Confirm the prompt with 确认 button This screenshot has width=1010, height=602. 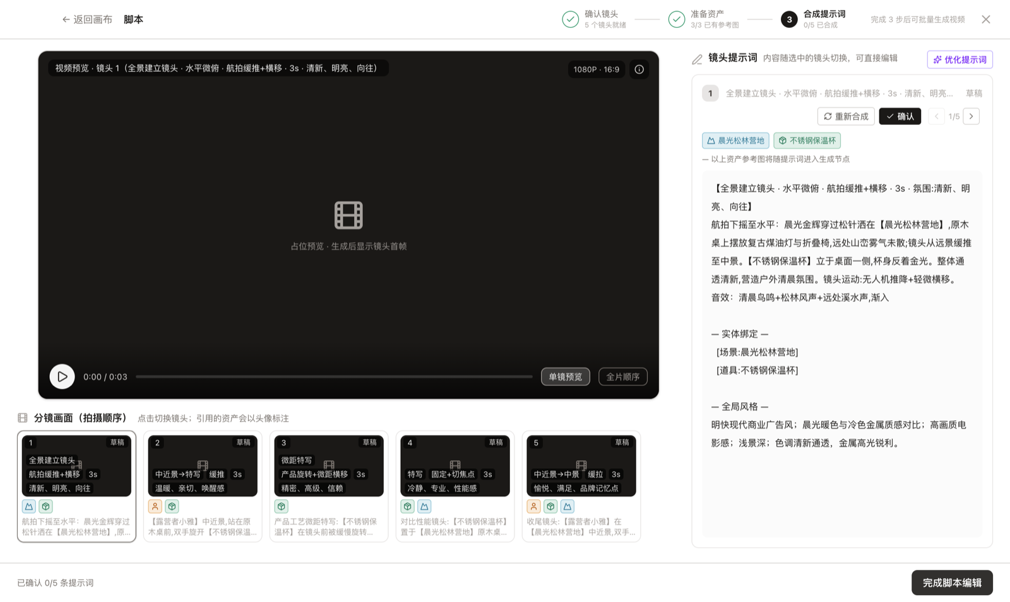(x=900, y=117)
